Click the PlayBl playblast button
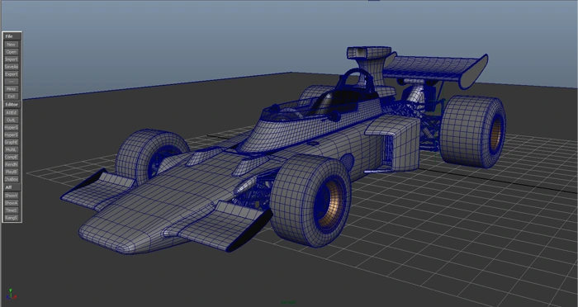This screenshot has height=307, width=578. pos(11,172)
